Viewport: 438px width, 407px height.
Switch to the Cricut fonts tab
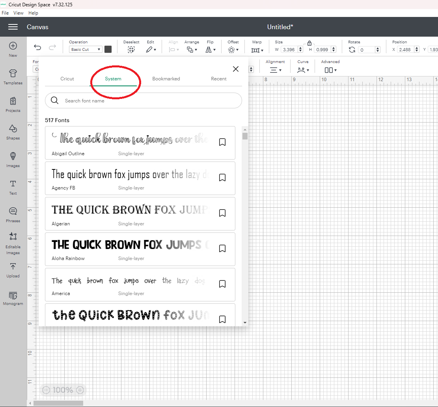pos(67,79)
